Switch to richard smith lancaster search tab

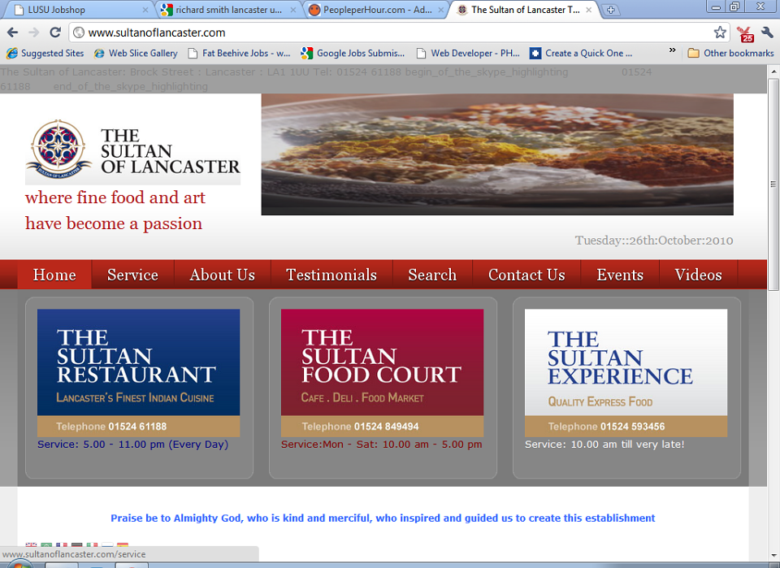click(x=227, y=10)
